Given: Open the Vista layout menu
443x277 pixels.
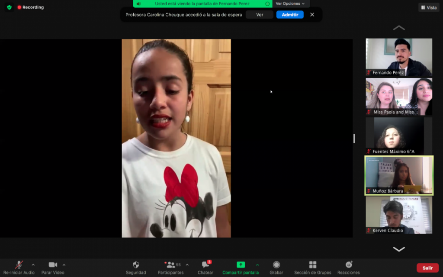Looking at the screenshot, I should pyautogui.click(x=429, y=7).
